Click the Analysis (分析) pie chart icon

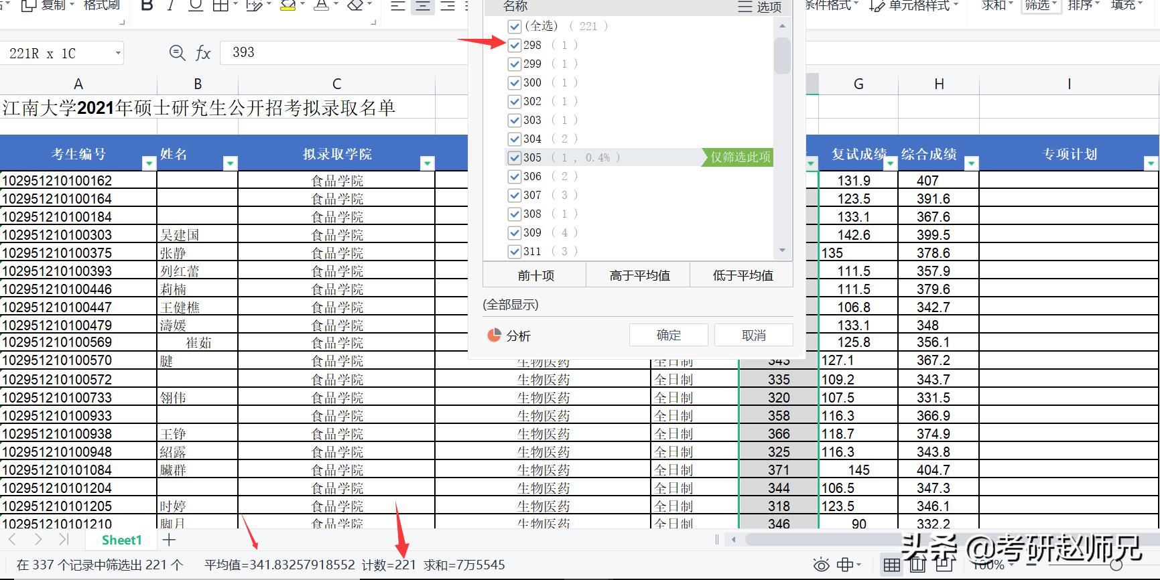pyautogui.click(x=495, y=335)
